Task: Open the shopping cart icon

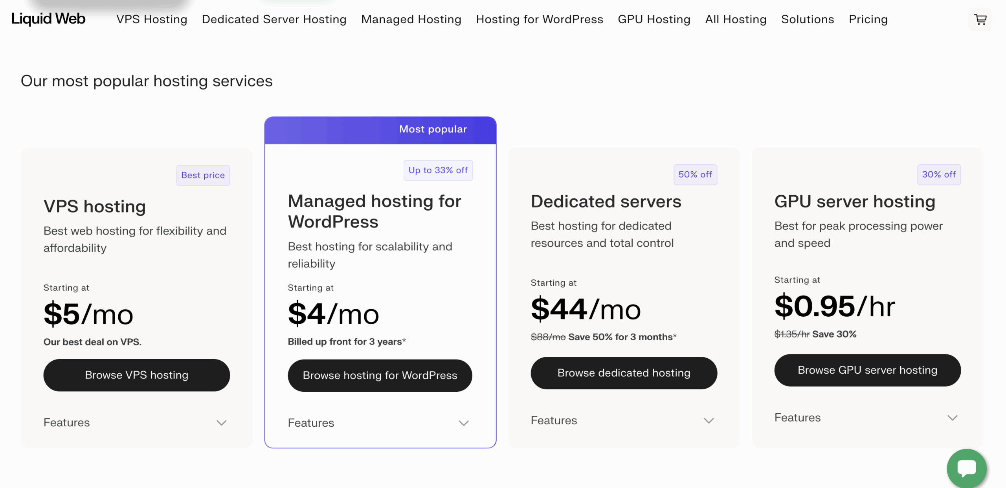Action: tap(980, 19)
